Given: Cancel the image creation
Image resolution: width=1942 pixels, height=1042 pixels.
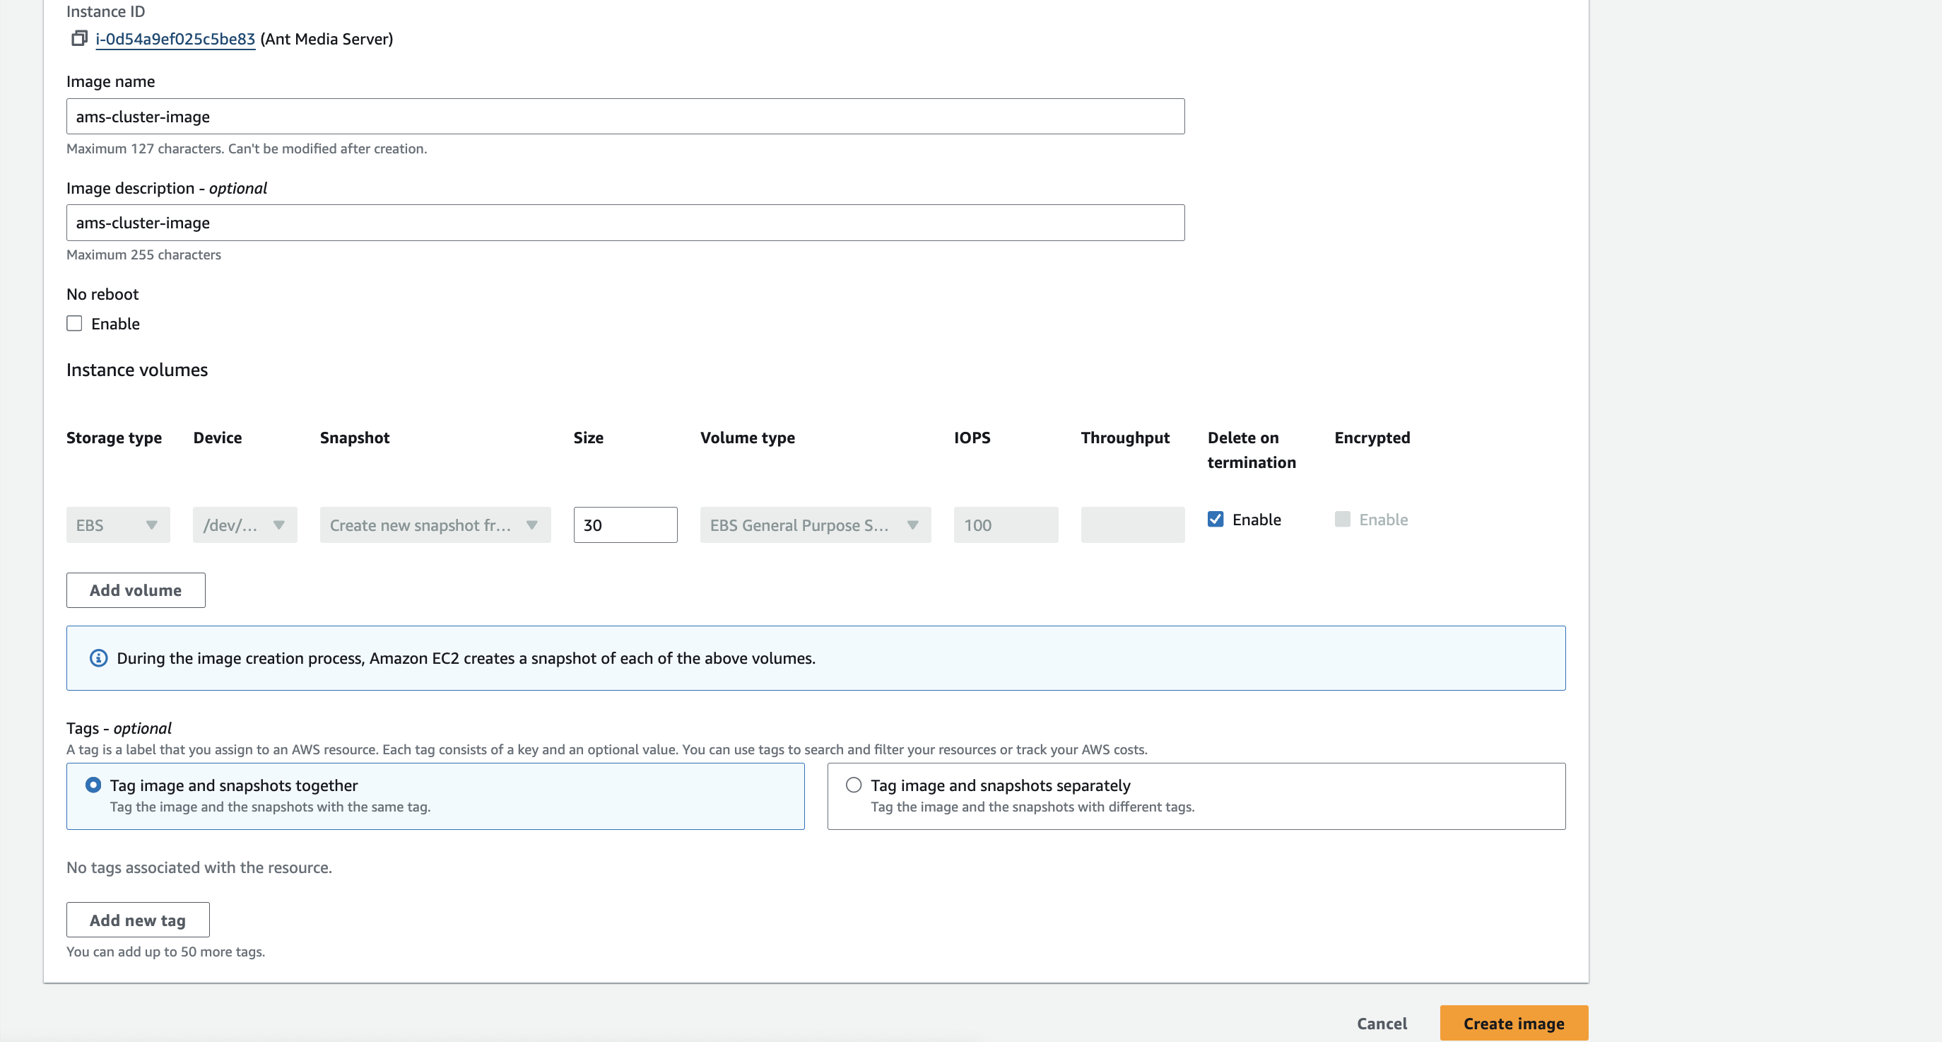Looking at the screenshot, I should (x=1382, y=1024).
